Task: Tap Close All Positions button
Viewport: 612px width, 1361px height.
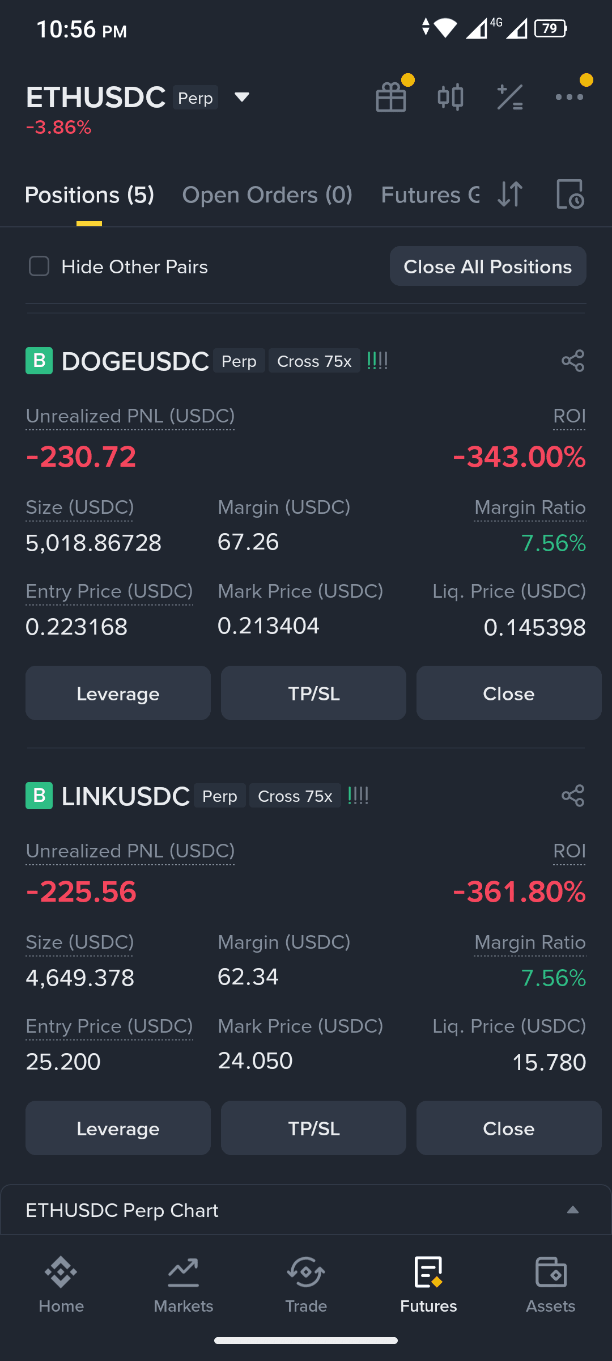Action: point(488,266)
